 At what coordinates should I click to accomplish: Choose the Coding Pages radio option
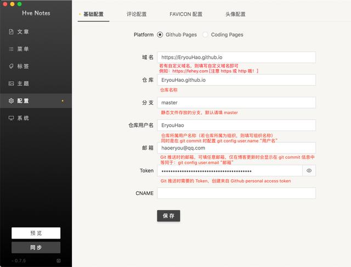pyautogui.click(x=205, y=35)
